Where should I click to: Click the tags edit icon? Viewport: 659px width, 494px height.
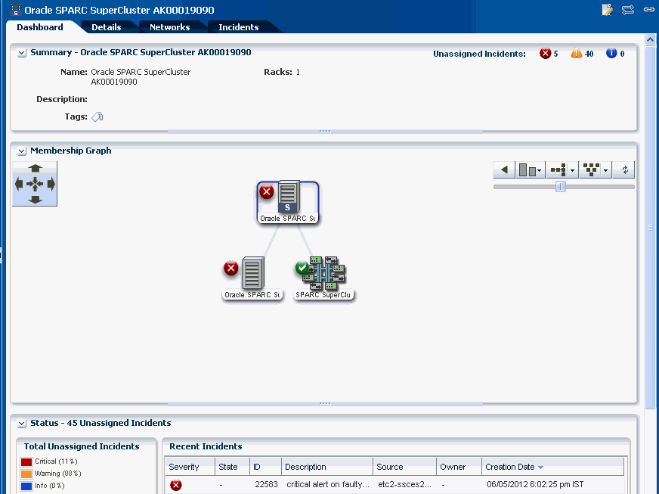coord(97,117)
